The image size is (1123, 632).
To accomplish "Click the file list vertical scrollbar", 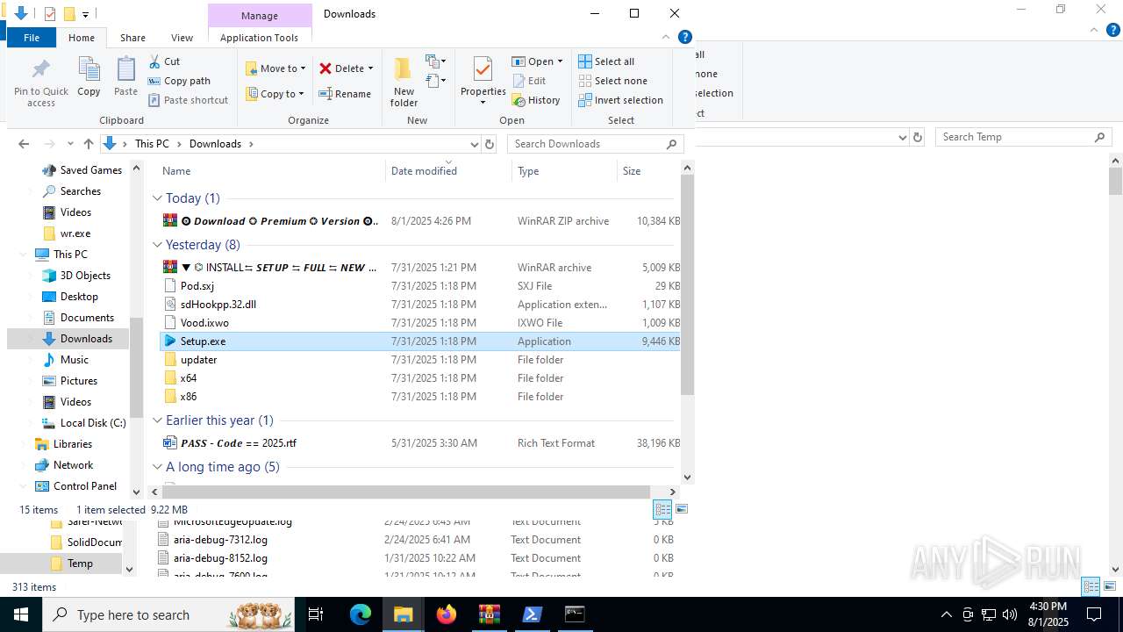I will click(688, 284).
